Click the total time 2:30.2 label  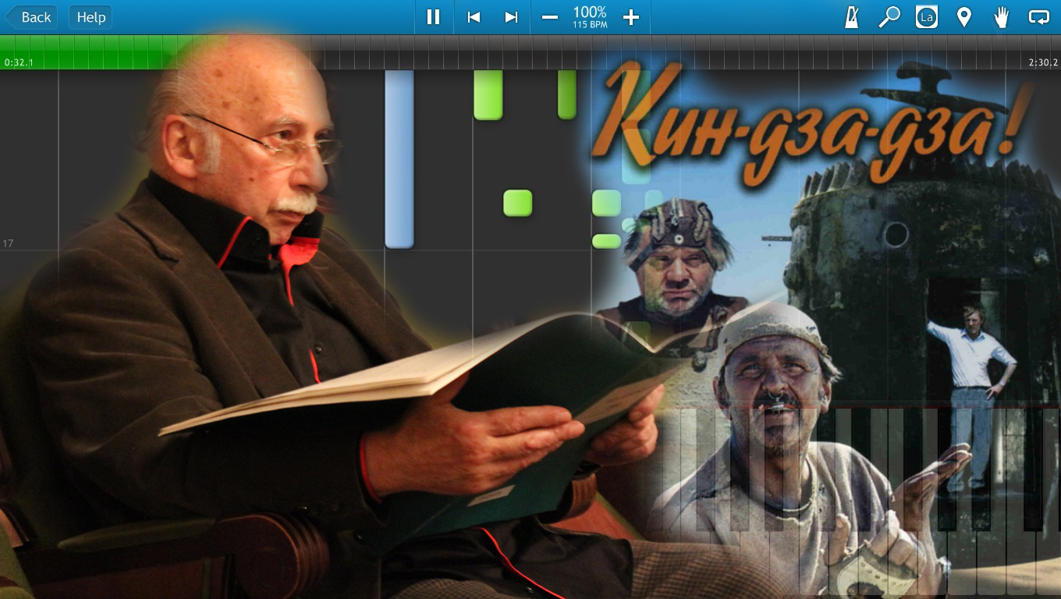tap(1043, 62)
